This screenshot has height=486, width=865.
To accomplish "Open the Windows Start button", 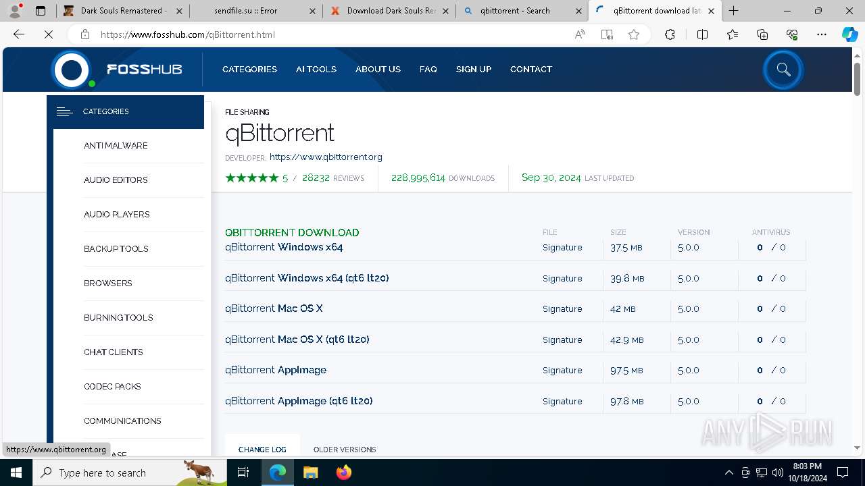I will [16, 473].
